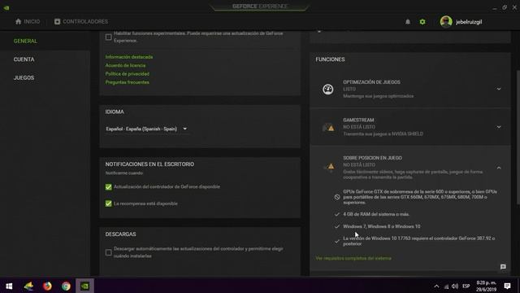Enable experimental features checkbox

108,37
